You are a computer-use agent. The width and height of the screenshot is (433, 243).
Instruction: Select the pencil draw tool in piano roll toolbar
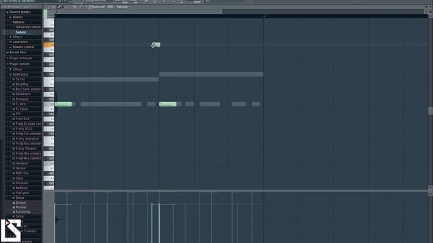[59, 7]
